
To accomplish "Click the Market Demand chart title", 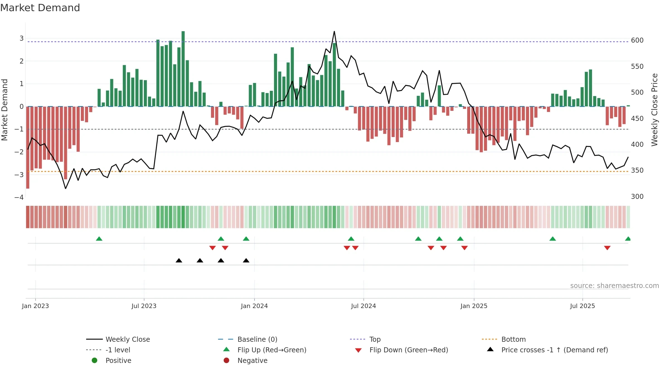I will click(40, 8).
